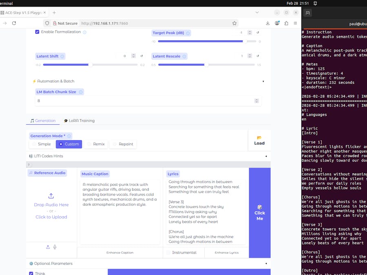The height and width of the screenshot is (275, 367).
Task: Click the LM Batch Chunk Size info icon
Action: (81, 92)
